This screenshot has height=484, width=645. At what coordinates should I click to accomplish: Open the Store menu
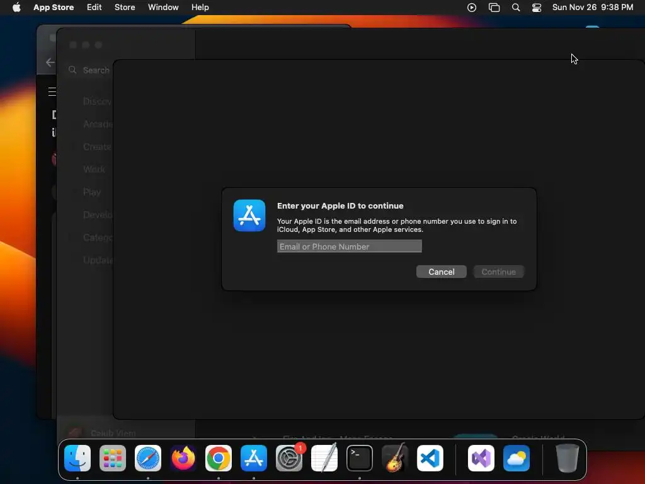click(x=125, y=7)
